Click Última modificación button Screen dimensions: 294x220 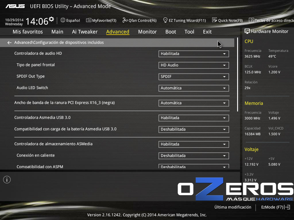(233, 207)
